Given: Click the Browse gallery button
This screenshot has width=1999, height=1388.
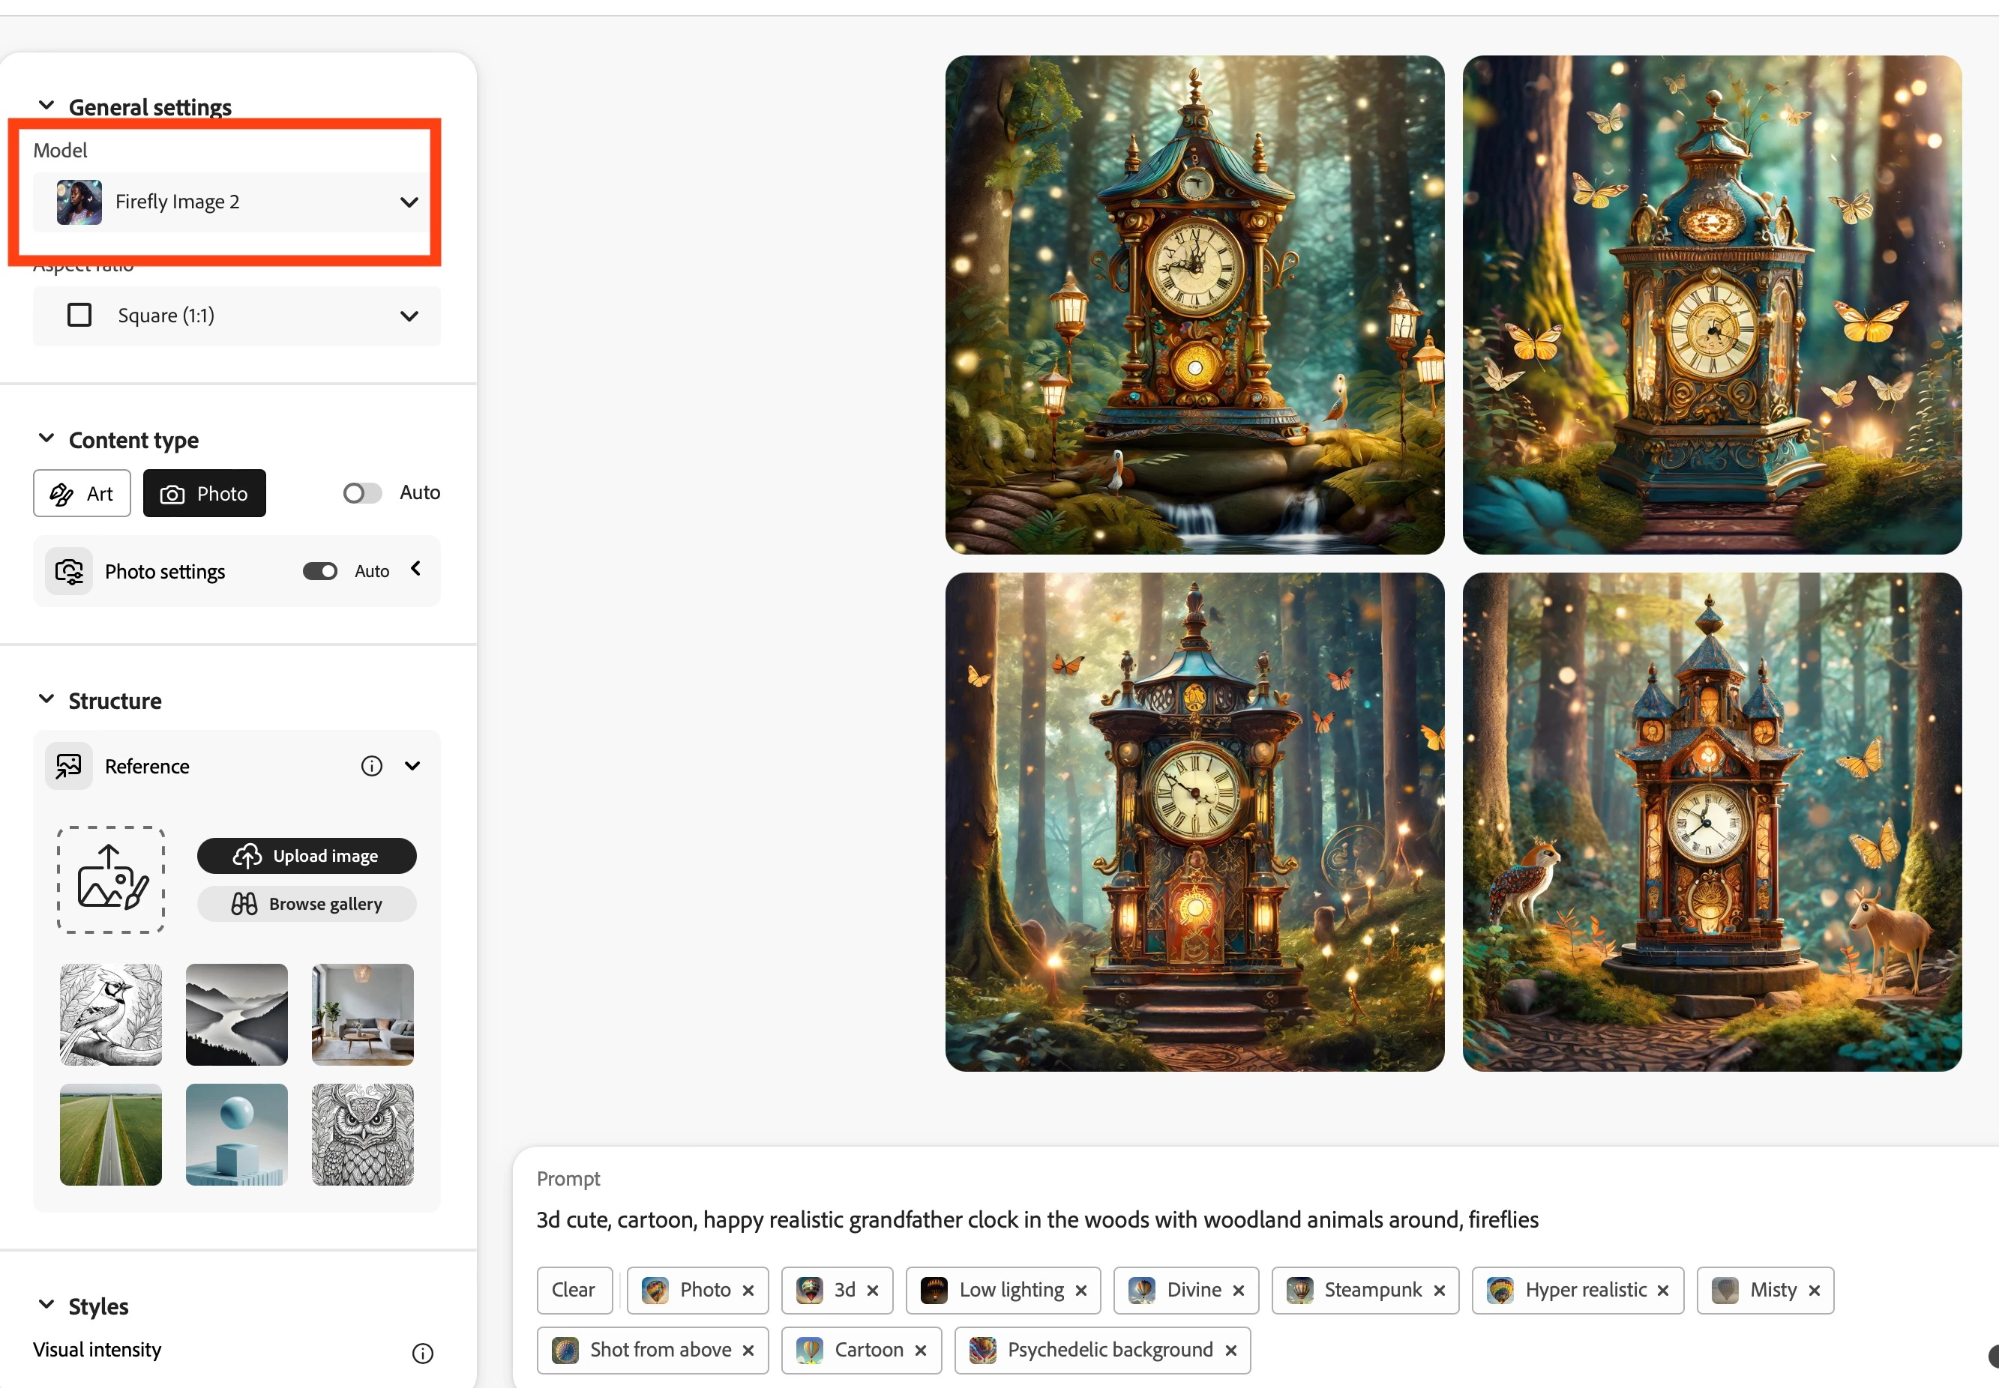Looking at the screenshot, I should [x=307, y=904].
